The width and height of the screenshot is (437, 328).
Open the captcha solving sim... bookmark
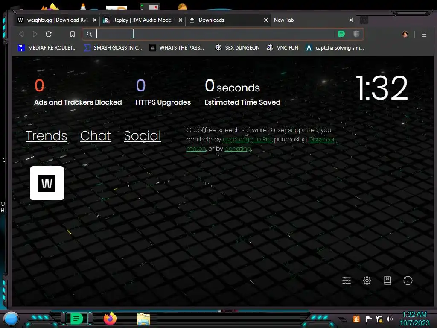(x=335, y=48)
